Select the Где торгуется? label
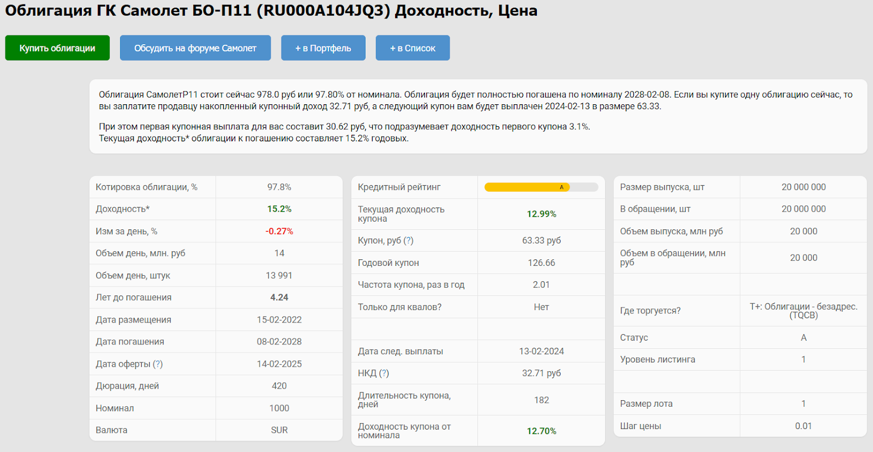Screen dimensions: 873x452 pyautogui.click(x=650, y=311)
